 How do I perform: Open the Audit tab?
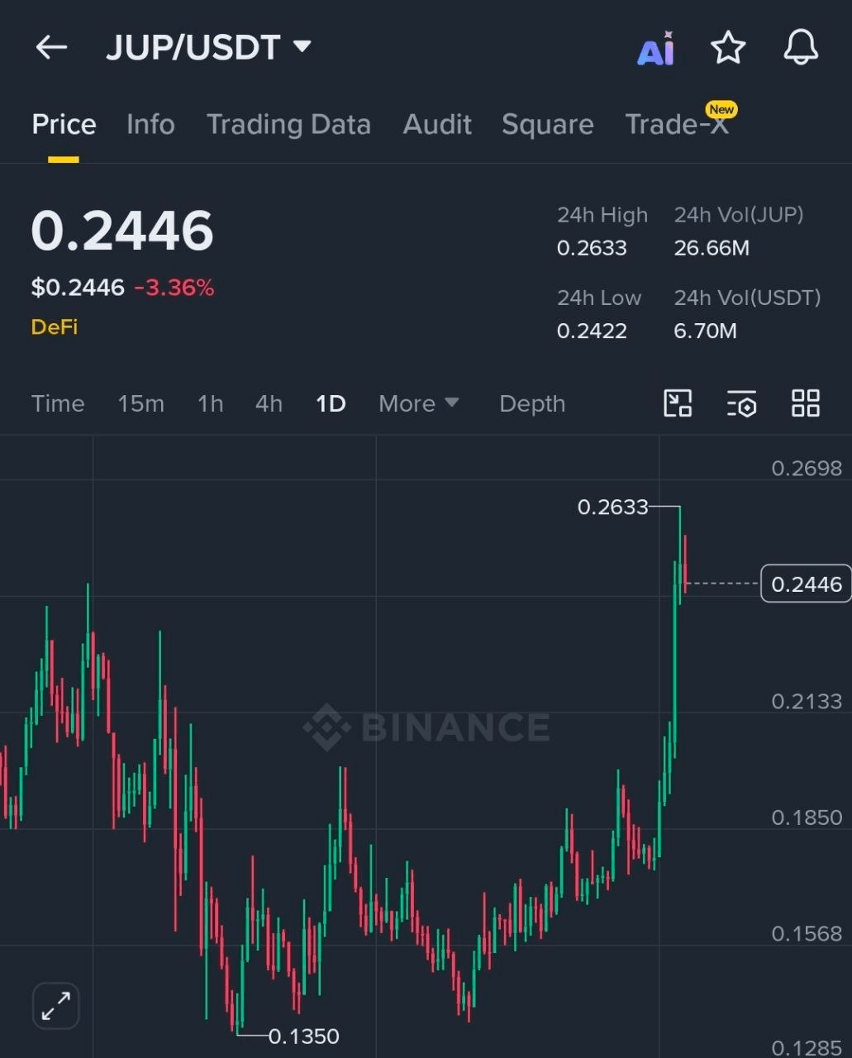coord(437,125)
